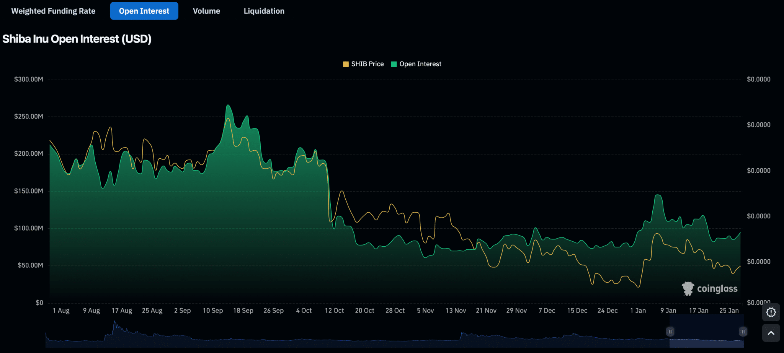Open the Volume tab
The image size is (784, 353).
coord(206,11)
